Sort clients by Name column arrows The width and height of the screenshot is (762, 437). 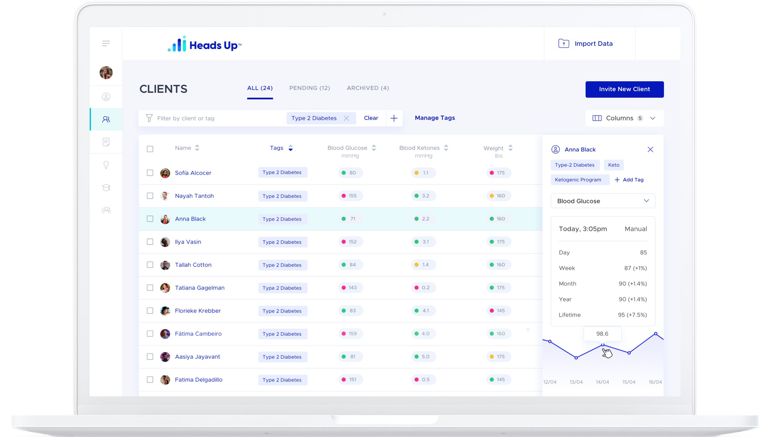(197, 148)
